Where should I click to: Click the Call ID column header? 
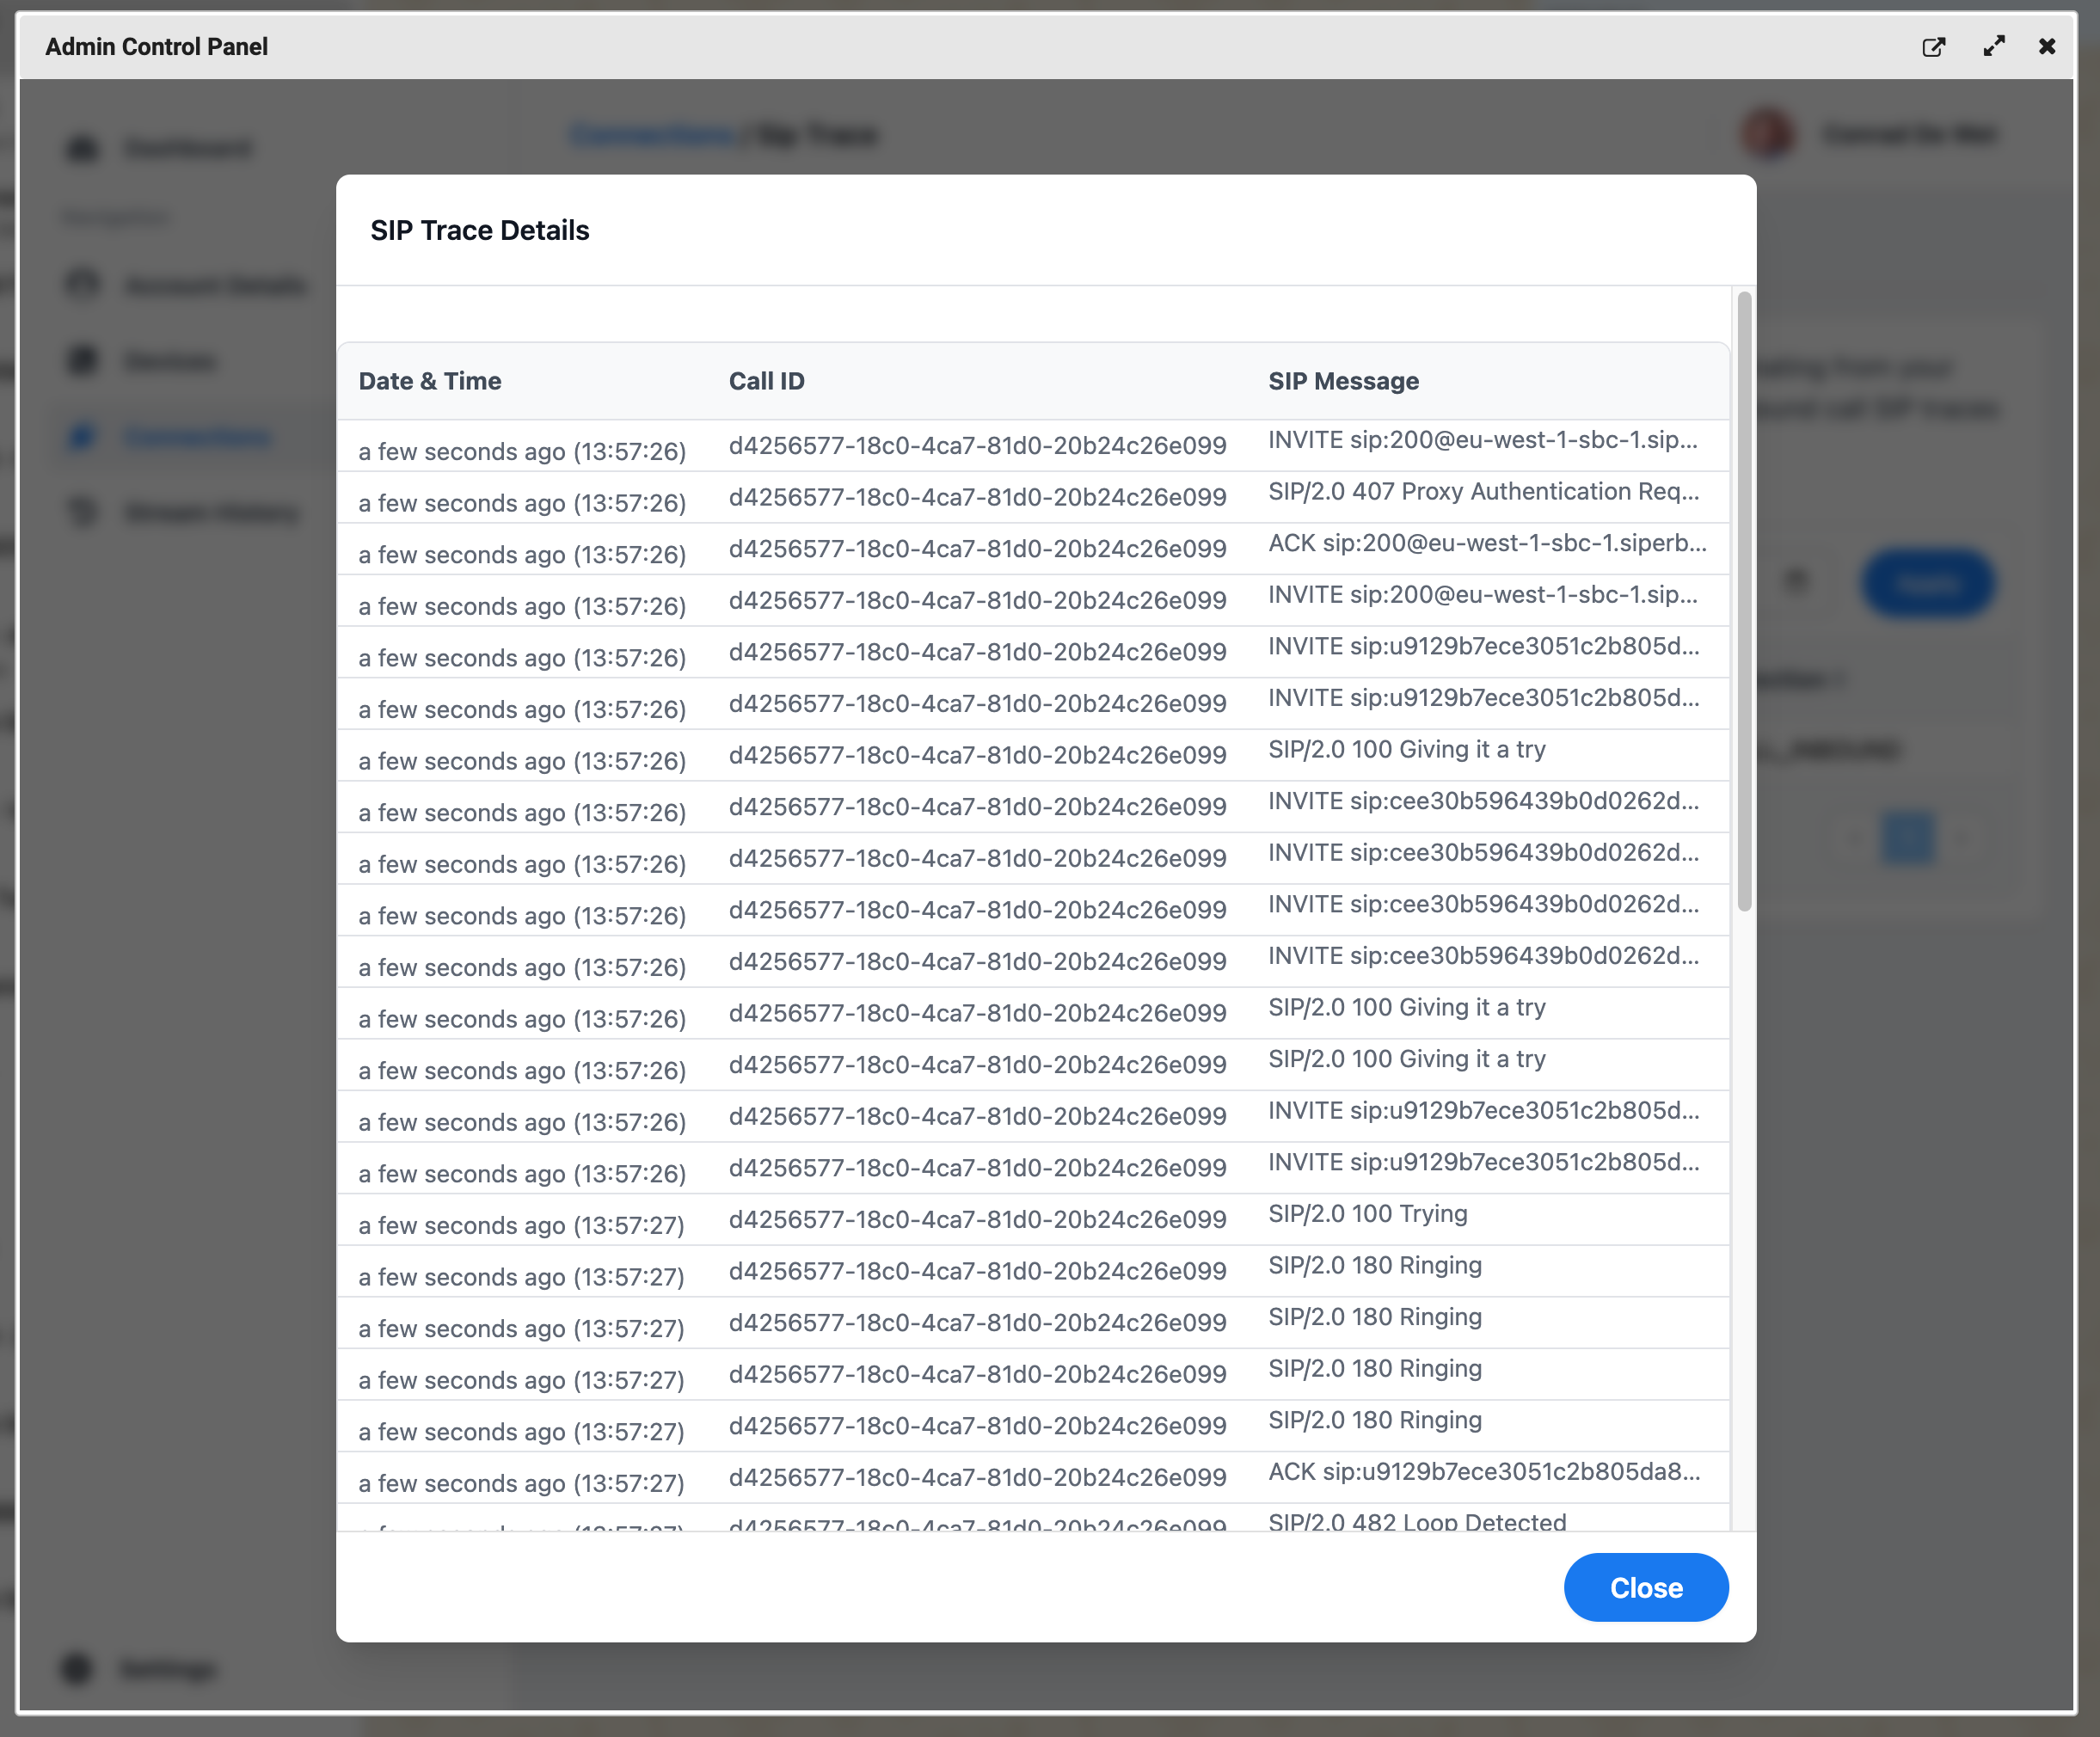point(766,381)
